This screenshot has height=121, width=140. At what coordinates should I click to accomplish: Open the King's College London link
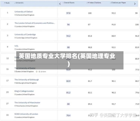pos(24,91)
